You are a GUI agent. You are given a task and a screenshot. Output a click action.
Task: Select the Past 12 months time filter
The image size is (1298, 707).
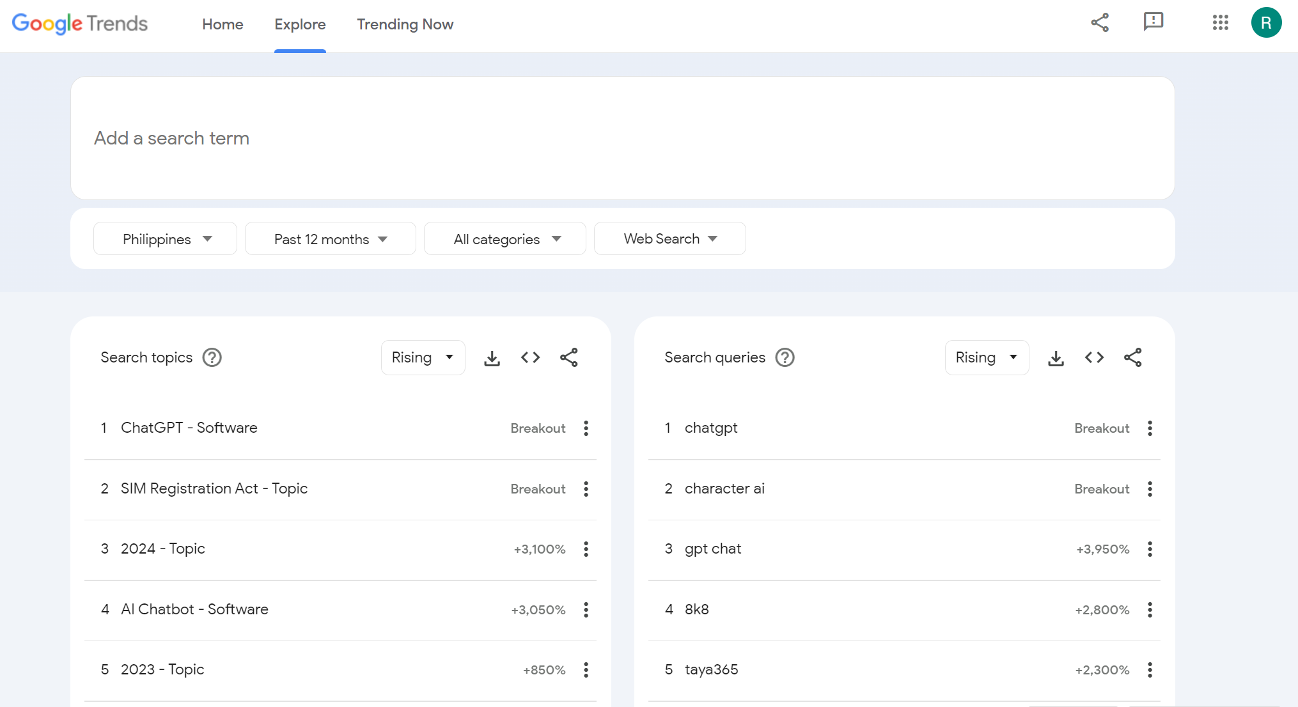(x=329, y=238)
